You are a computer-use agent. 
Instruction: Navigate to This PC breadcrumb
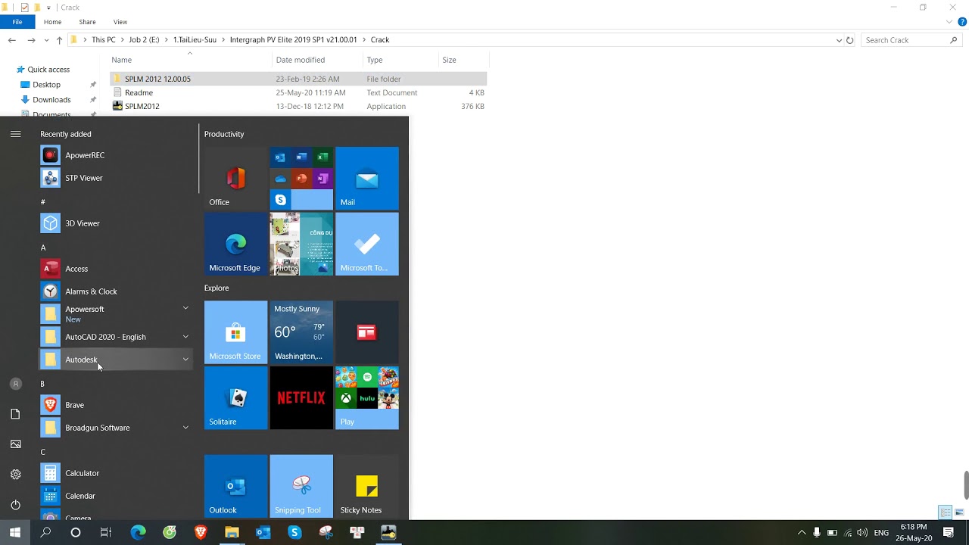[103, 40]
